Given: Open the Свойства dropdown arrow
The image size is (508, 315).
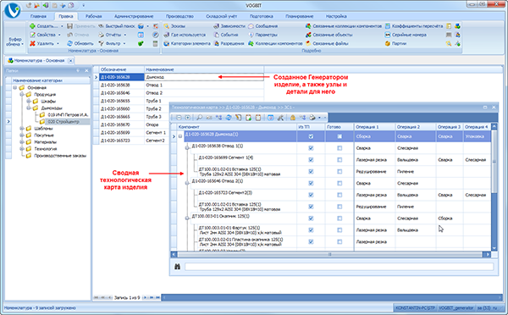Looking at the screenshot, I should (x=59, y=35).
